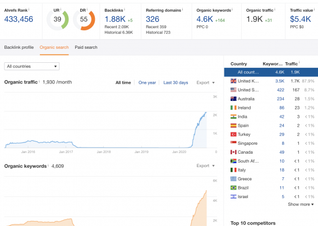
Task: Open Turkey keywords count 29
Action: point(282,134)
